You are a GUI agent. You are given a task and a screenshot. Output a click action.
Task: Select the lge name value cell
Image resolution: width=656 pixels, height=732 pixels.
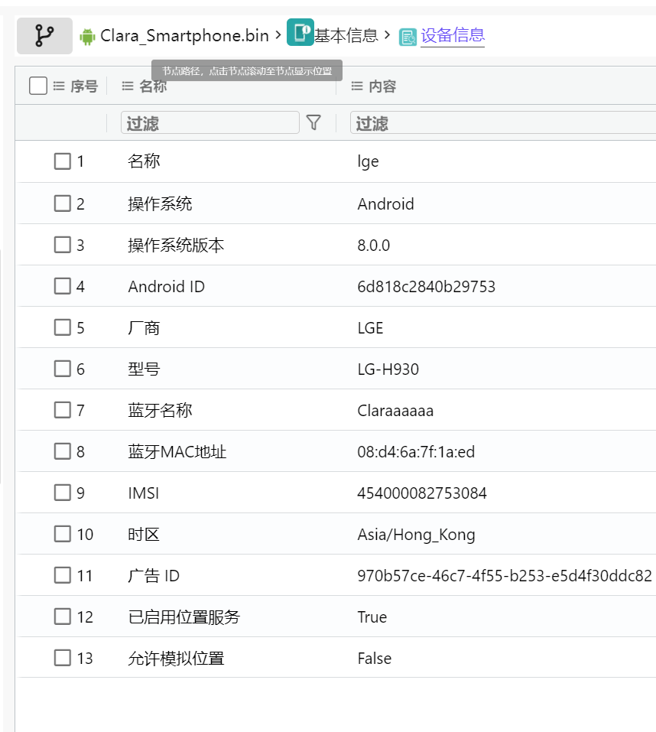pyautogui.click(x=368, y=161)
